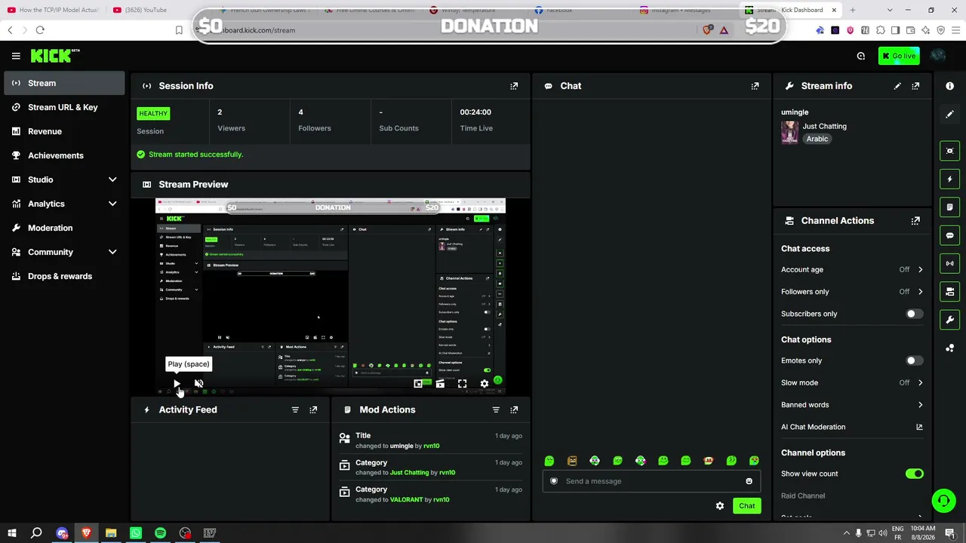Turn off Show view count
Screen dimensions: 966x543
[x=914, y=474]
